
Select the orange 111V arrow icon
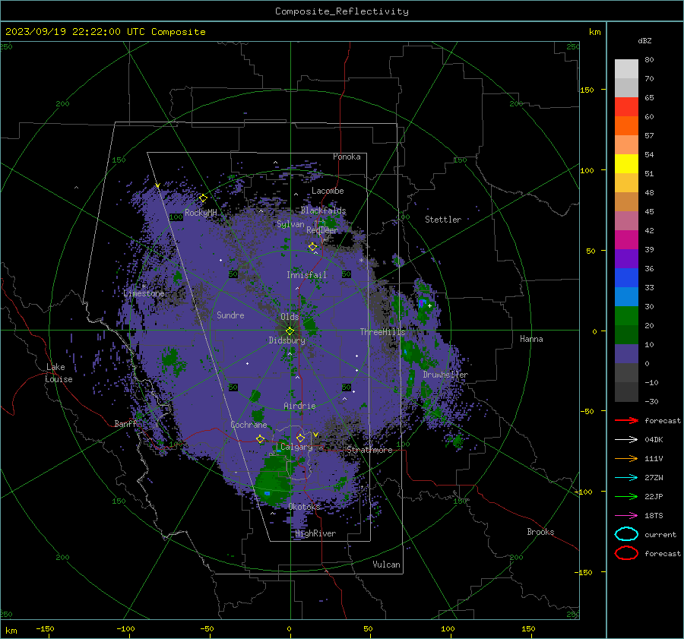[x=626, y=458]
